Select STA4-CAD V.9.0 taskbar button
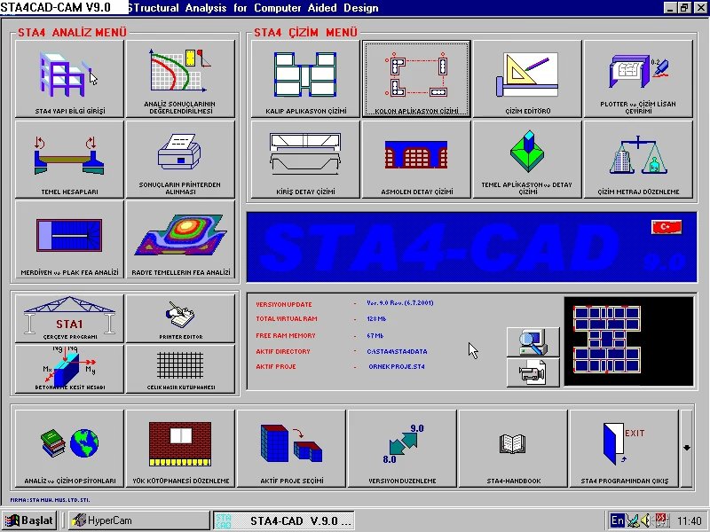This screenshot has width=710, height=532. pos(283,520)
